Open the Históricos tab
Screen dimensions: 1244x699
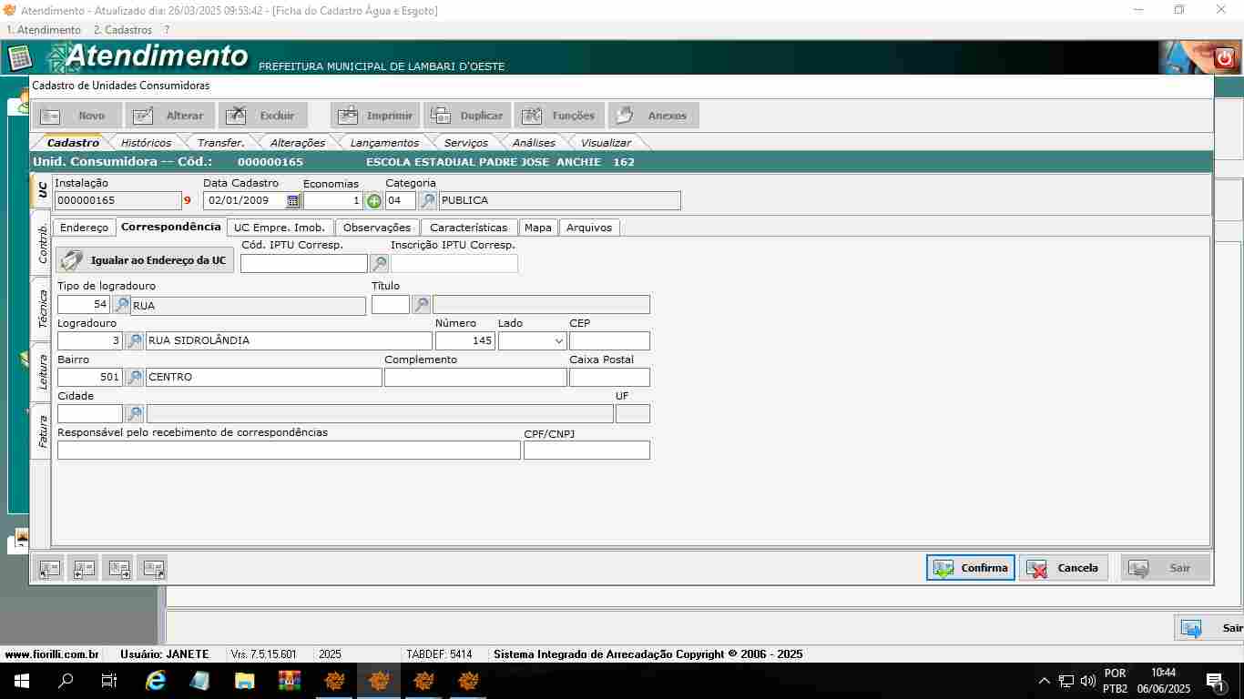click(x=146, y=143)
